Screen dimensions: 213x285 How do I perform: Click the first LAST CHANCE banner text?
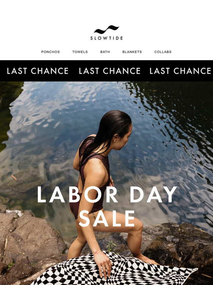click(x=37, y=71)
